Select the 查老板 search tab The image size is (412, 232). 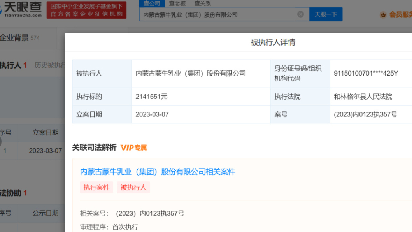pyautogui.click(x=177, y=4)
